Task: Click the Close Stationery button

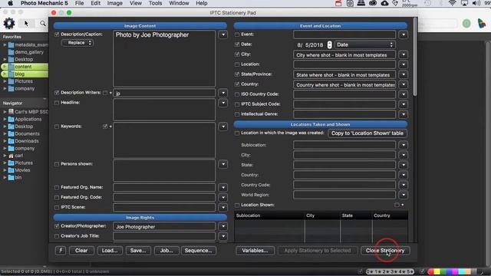Action: [385, 251]
